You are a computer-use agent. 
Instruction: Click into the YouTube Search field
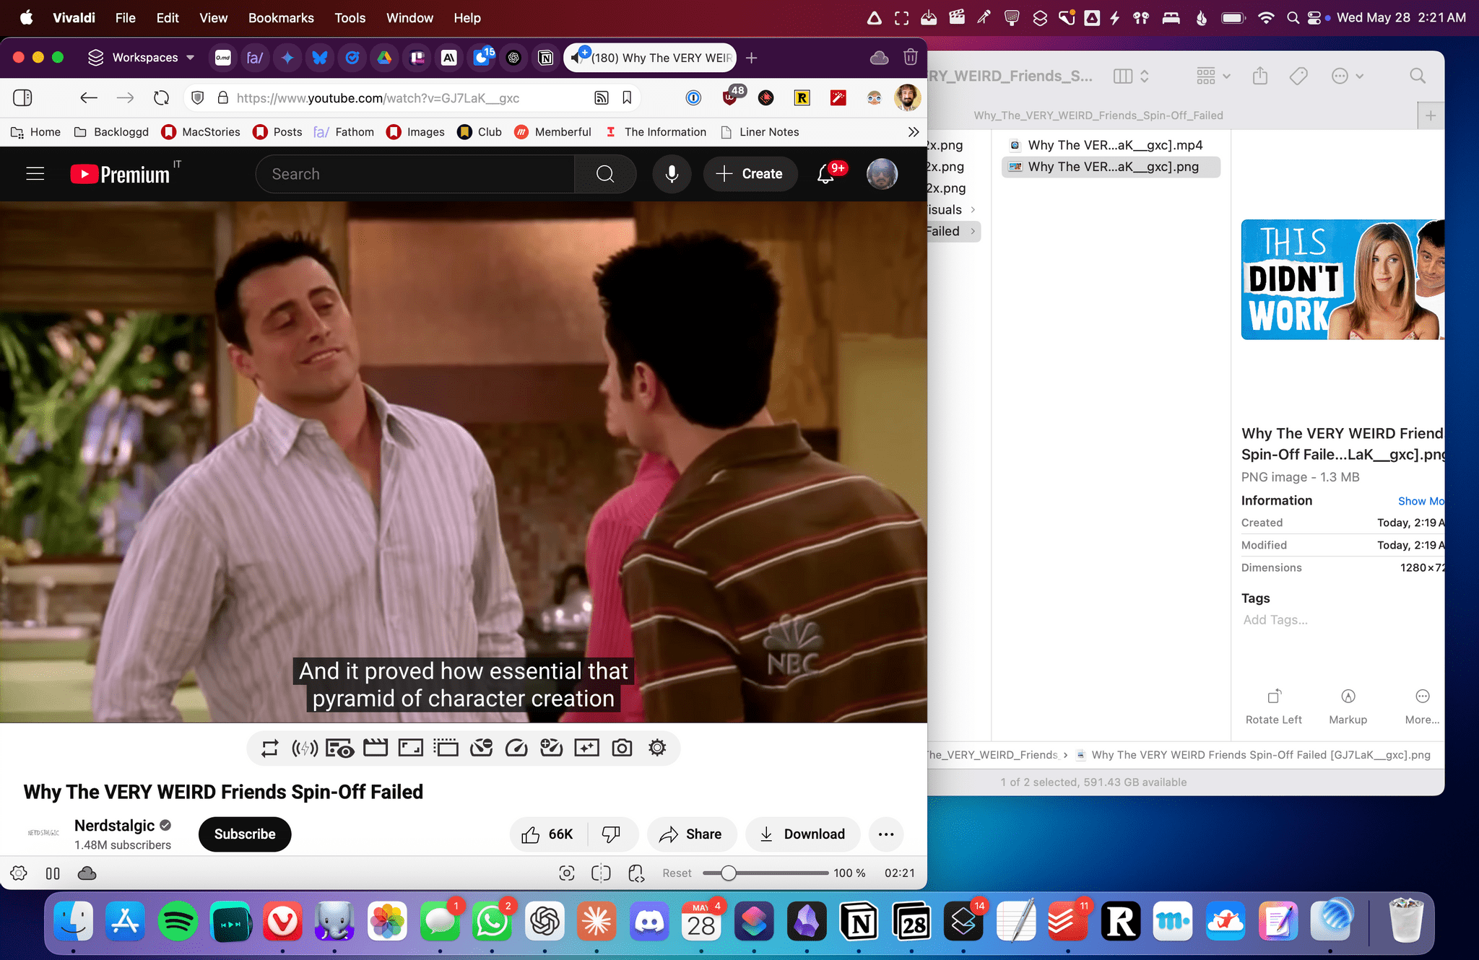tap(415, 174)
